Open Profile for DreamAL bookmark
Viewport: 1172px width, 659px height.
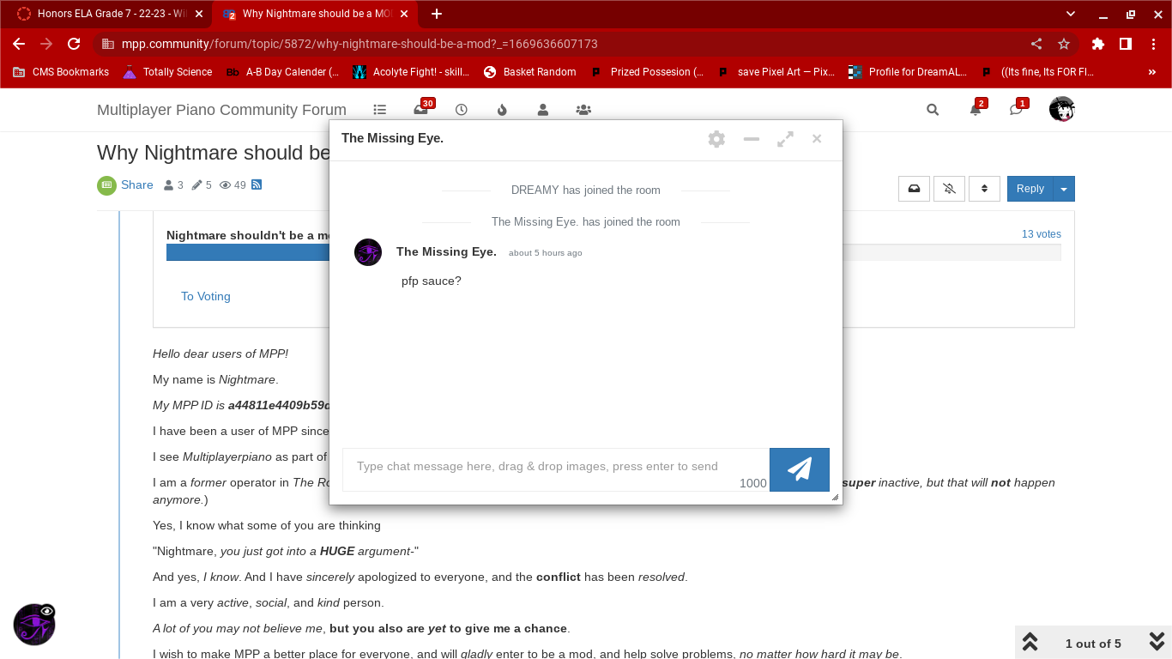[908, 72]
